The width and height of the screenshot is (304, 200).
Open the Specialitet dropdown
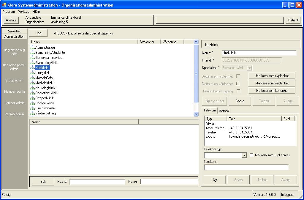point(249,68)
